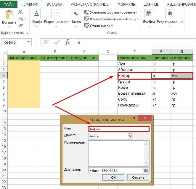Open the Область combo box arrow

pos(130,136)
